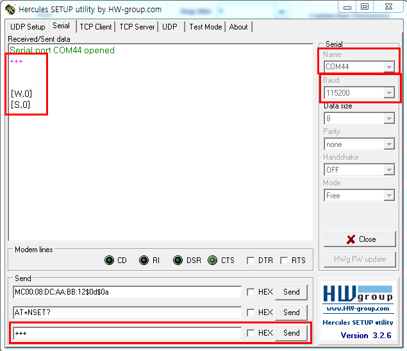Open the serial port Name dropdown

[389, 67]
